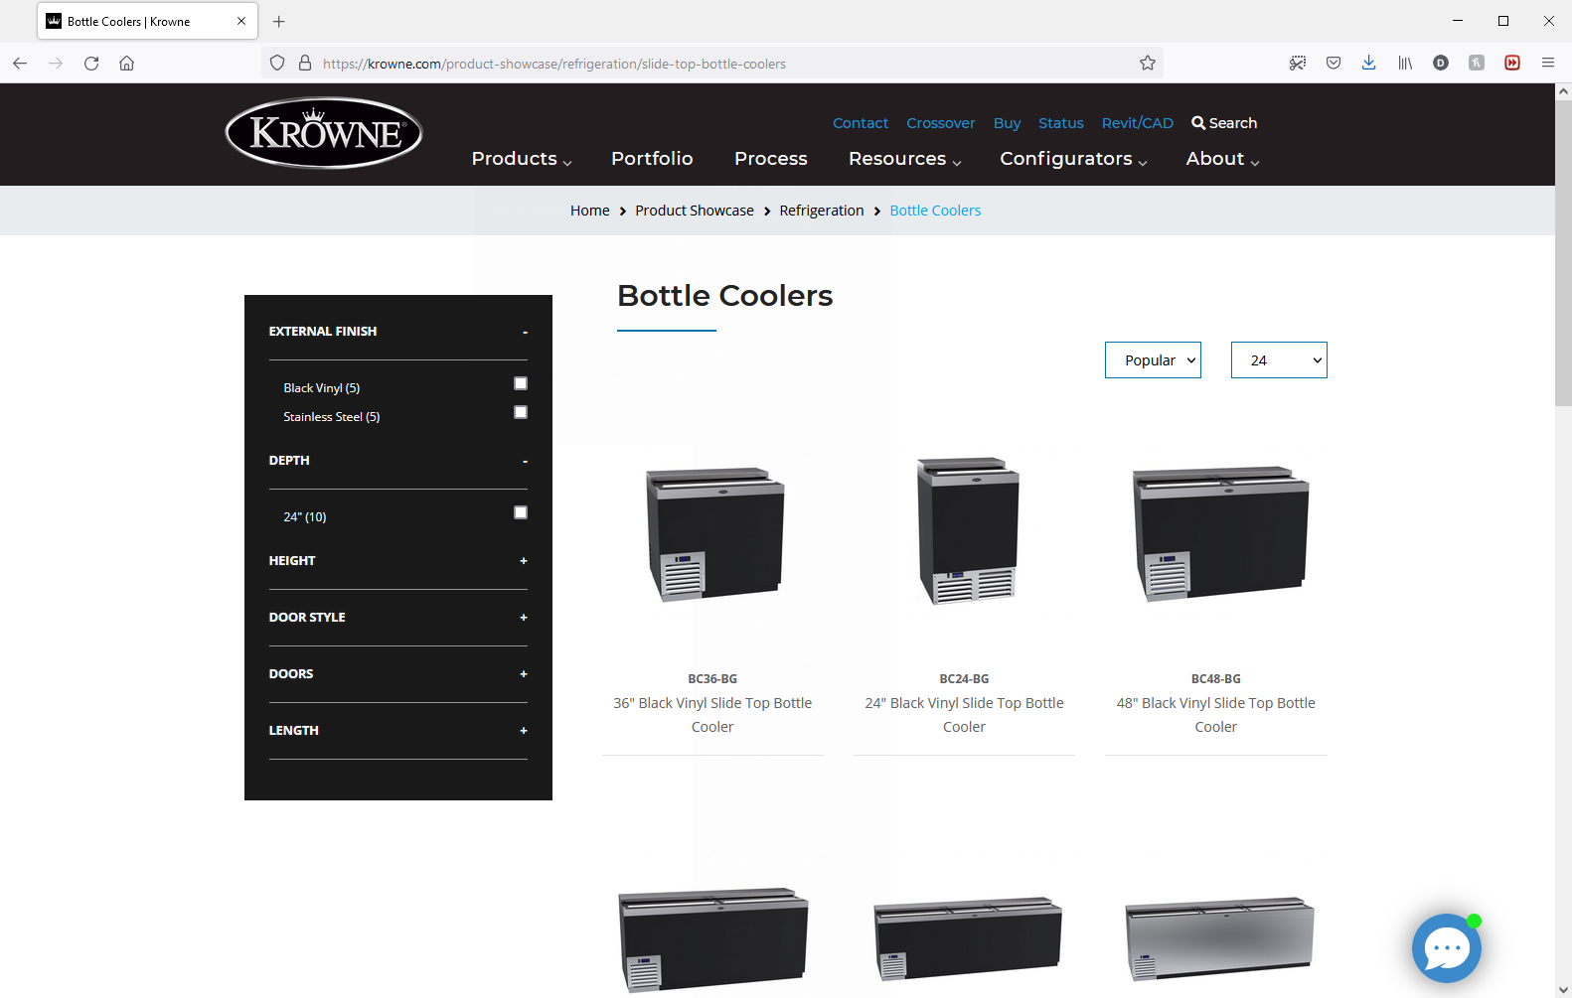This screenshot has height=998, width=1572.
Task: Open the Products menu
Action: (x=522, y=159)
